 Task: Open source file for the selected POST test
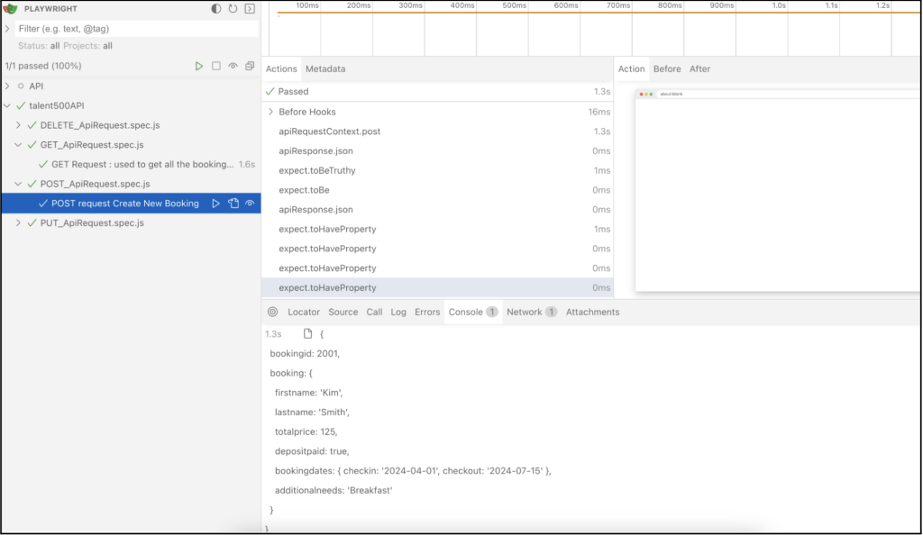[234, 203]
